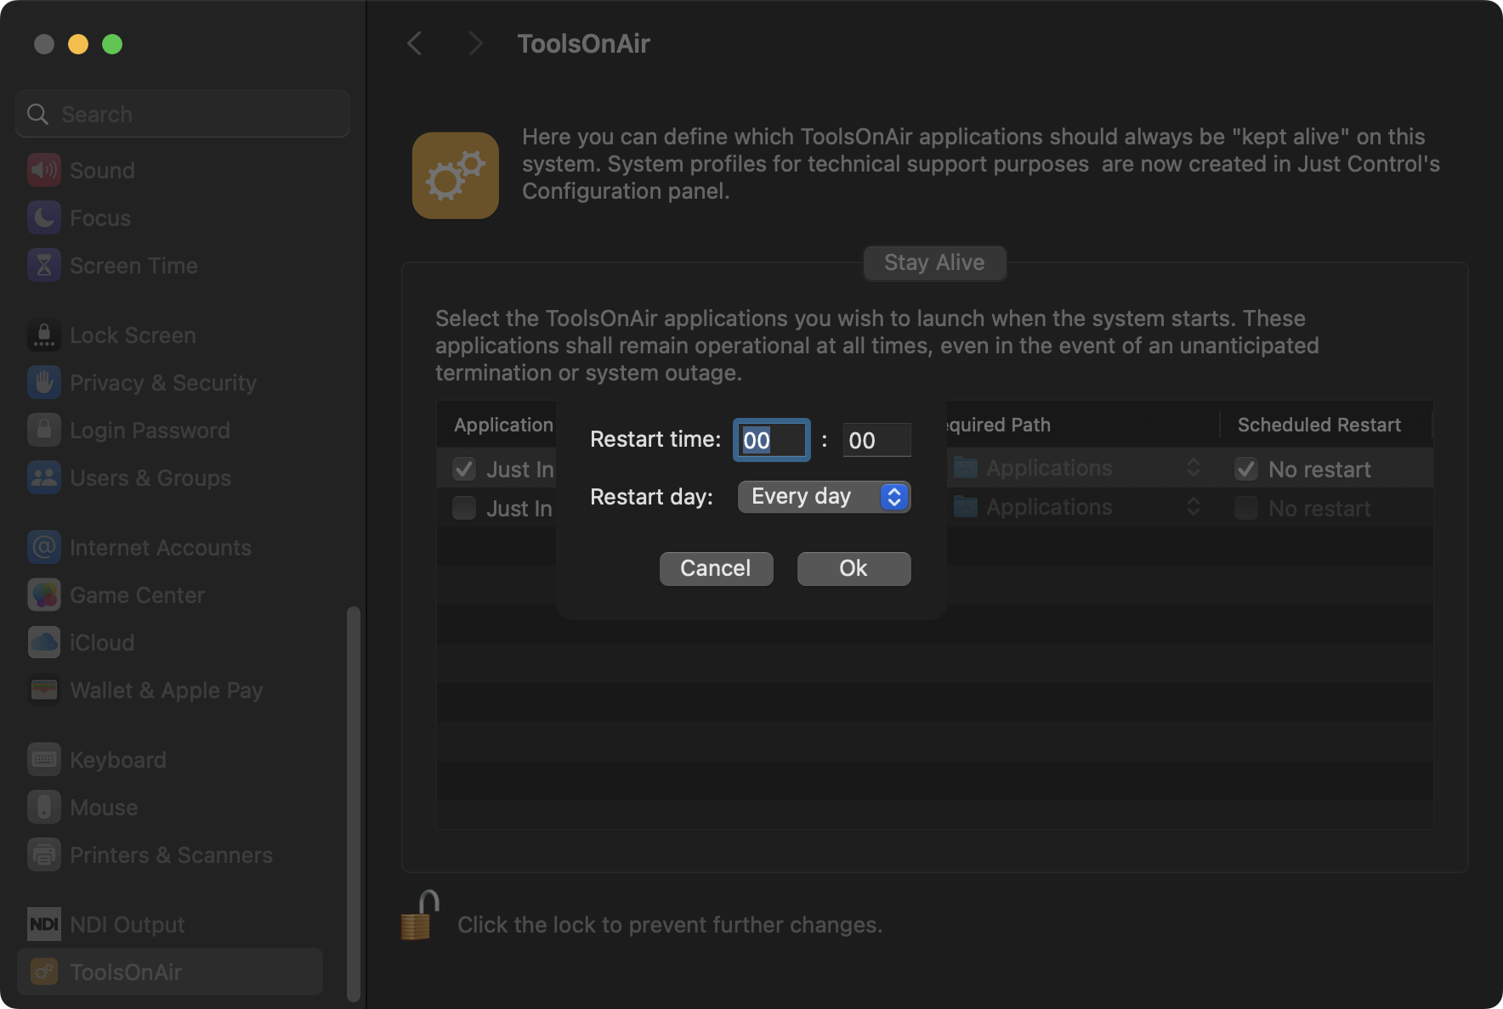Open Sound in the sidebar
The height and width of the screenshot is (1009, 1503).
pos(170,170)
